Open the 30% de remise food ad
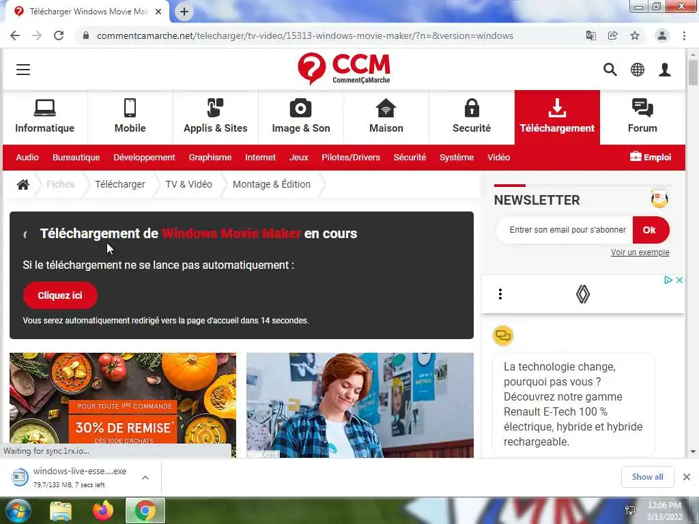 click(x=123, y=405)
